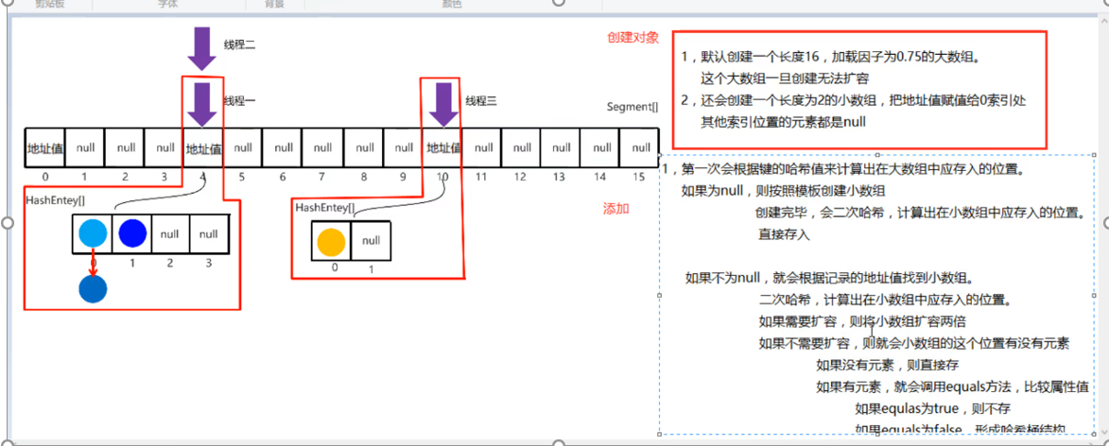
Task: Click the null cell at Segment index 12
Action: click(x=522, y=148)
